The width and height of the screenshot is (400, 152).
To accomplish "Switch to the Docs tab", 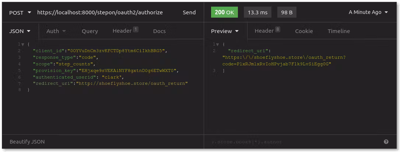I will pyautogui.click(x=159, y=31).
